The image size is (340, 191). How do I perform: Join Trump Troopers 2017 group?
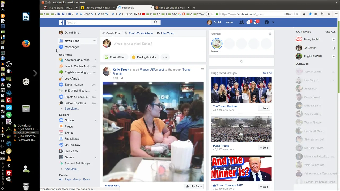click(264, 187)
